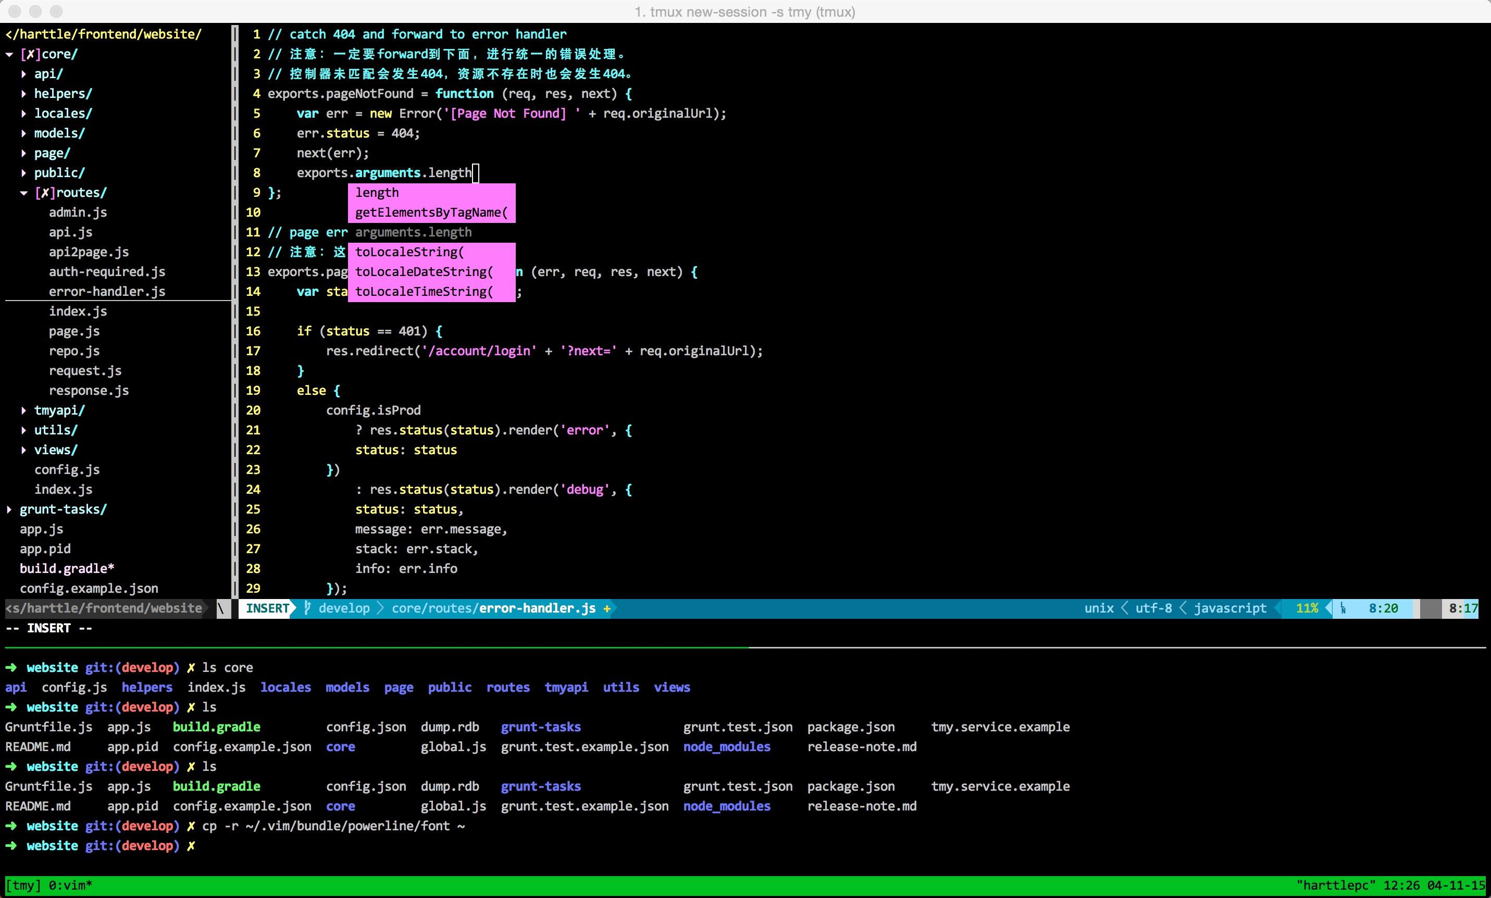Collapse the routes/ folder arrow
The image size is (1491, 898).
23,192
